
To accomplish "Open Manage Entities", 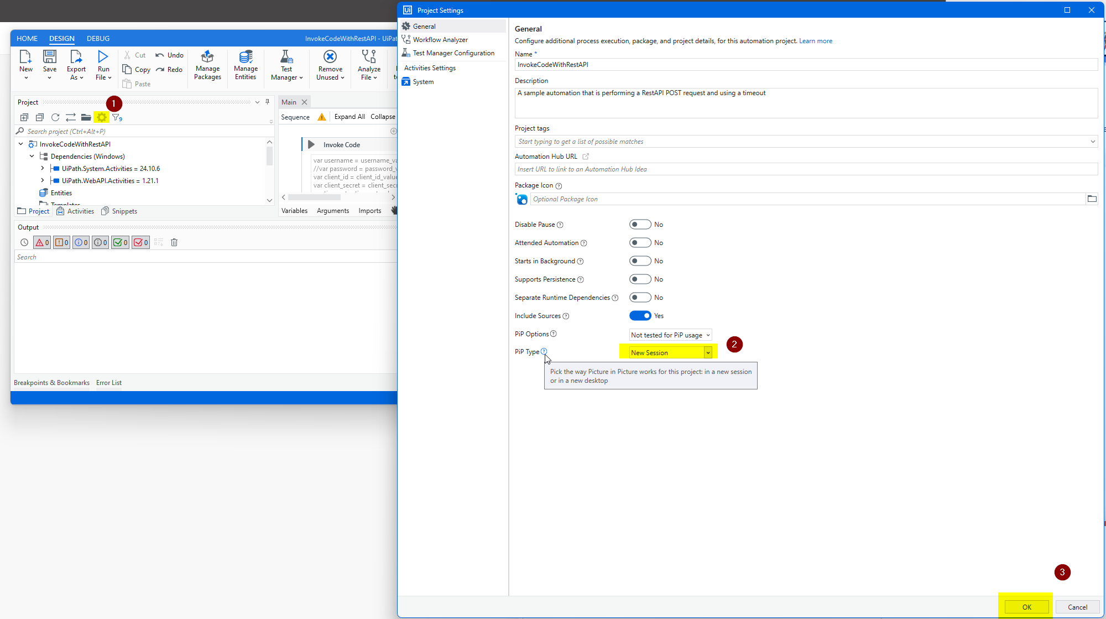I will click(x=246, y=65).
